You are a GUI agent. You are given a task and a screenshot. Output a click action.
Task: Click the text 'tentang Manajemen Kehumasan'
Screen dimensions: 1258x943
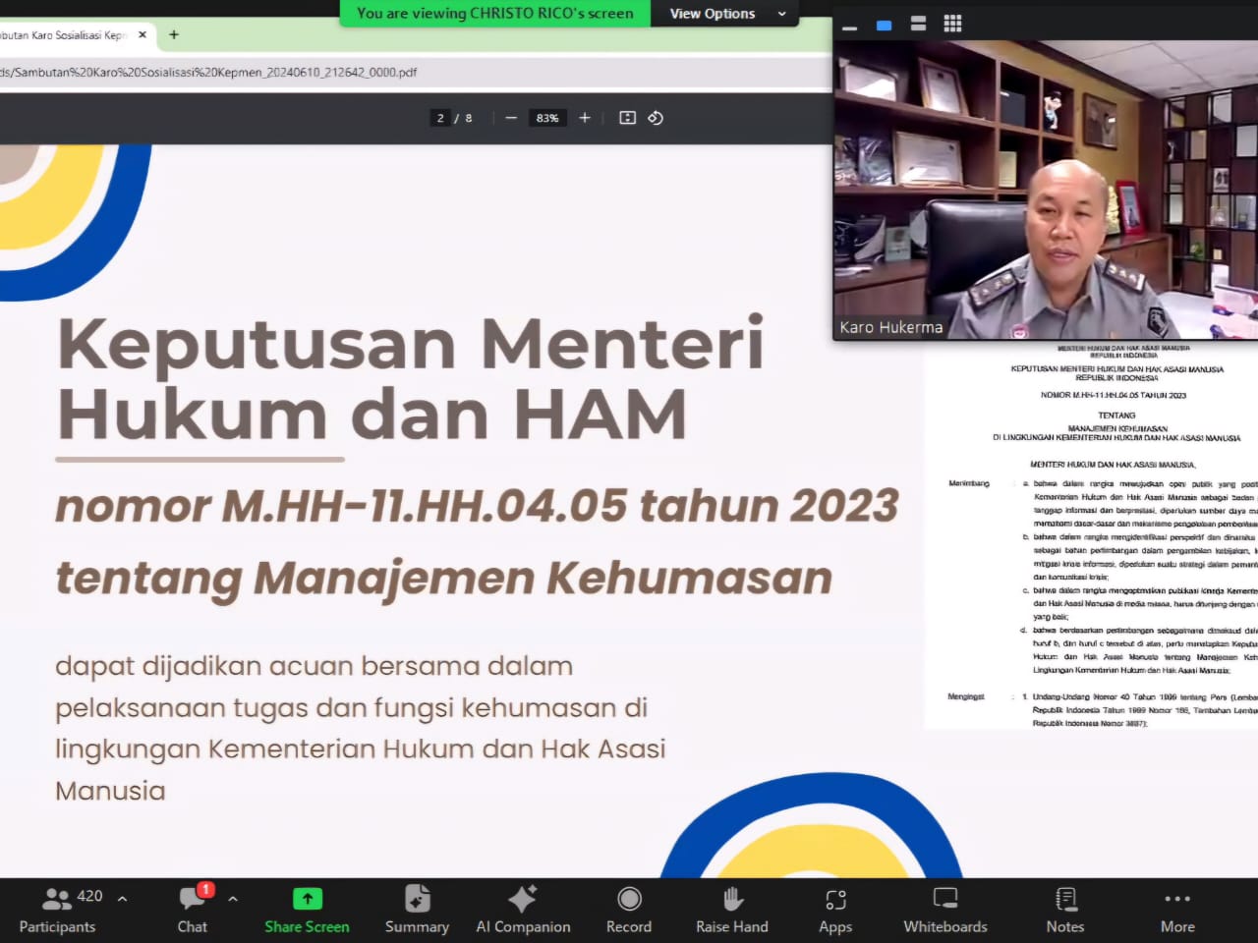click(443, 578)
